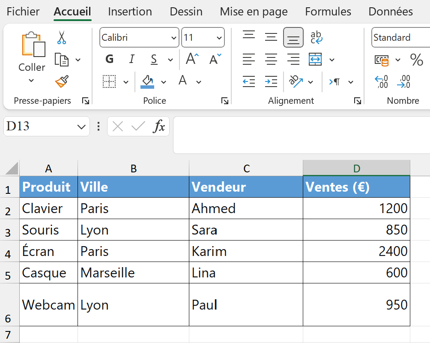The height and width of the screenshot is (343, 430).
Task: Click Merge and Center icon
Action: (x=315, y=59)
